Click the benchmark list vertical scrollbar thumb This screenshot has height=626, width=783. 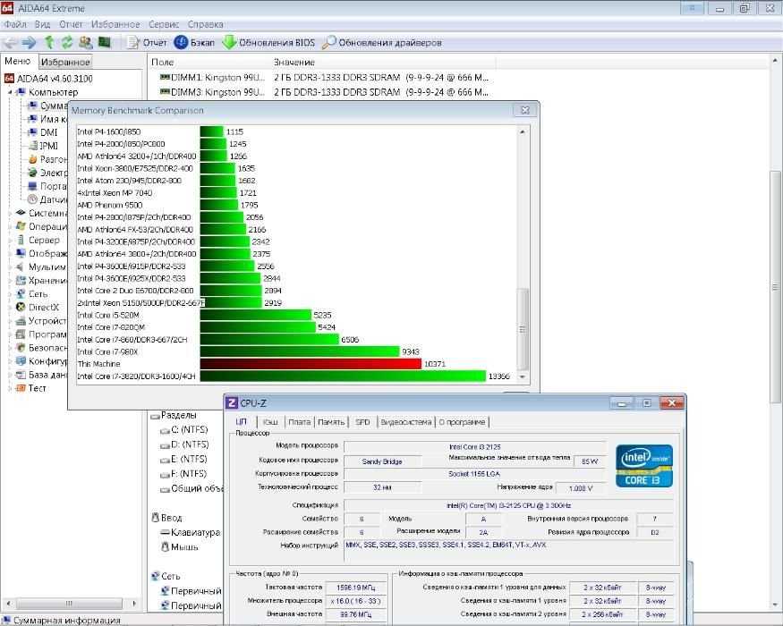pyautogui.click(x=523, y=328)
